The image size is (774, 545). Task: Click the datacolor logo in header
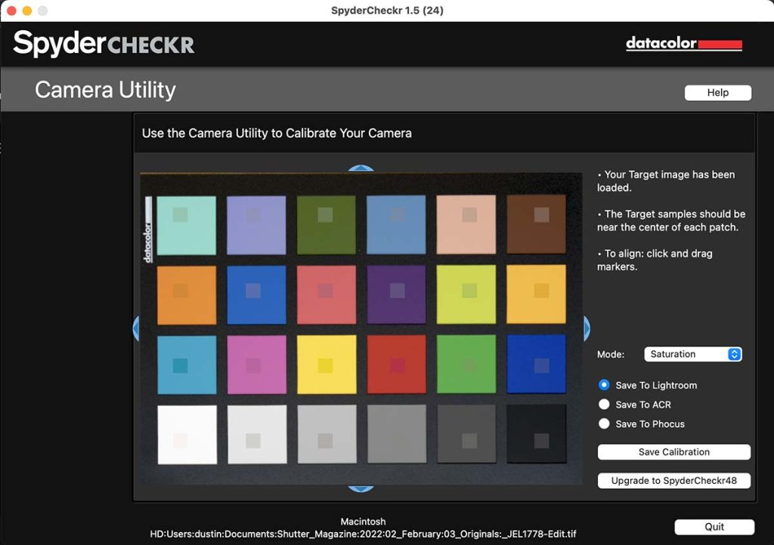click(x=683, y=44)
